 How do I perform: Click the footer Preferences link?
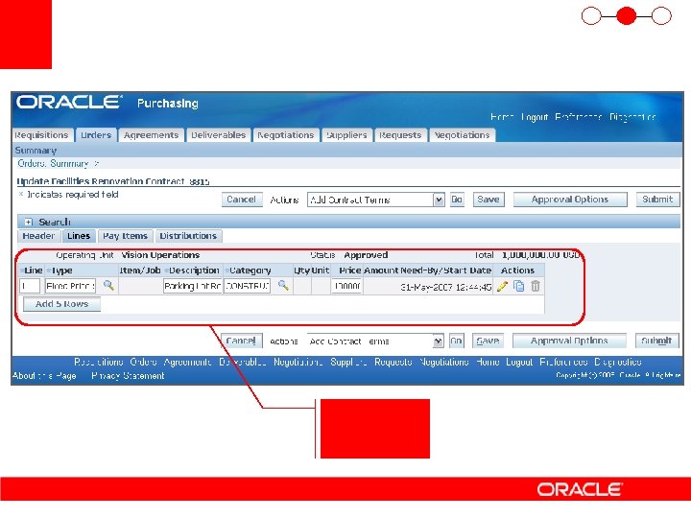tap(563, 362)
